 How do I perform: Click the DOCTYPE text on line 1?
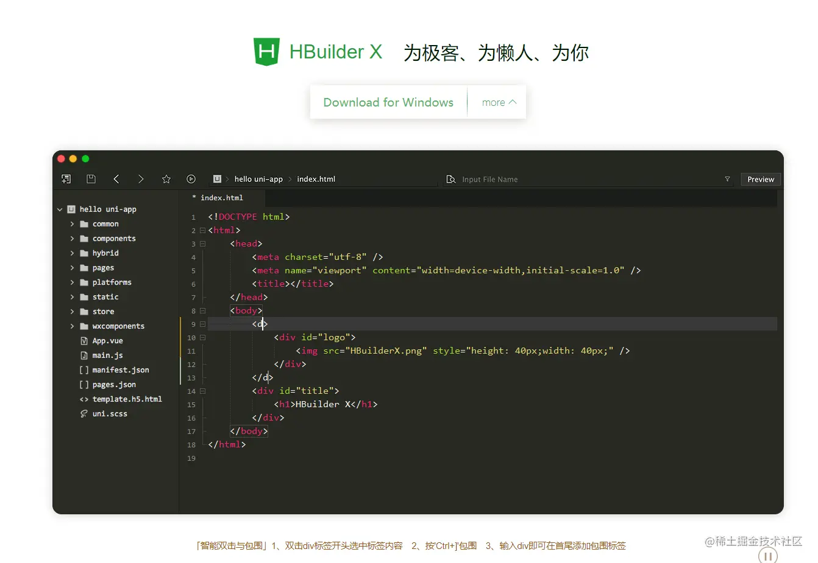[238, 217]
